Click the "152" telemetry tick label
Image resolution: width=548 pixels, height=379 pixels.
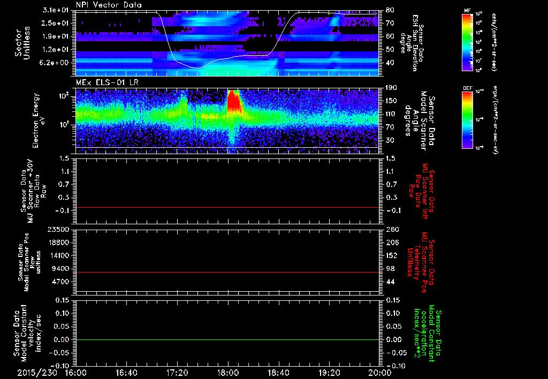pyautogui.click(x=392, y=255)
